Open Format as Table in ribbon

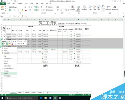tap(78, 8)
